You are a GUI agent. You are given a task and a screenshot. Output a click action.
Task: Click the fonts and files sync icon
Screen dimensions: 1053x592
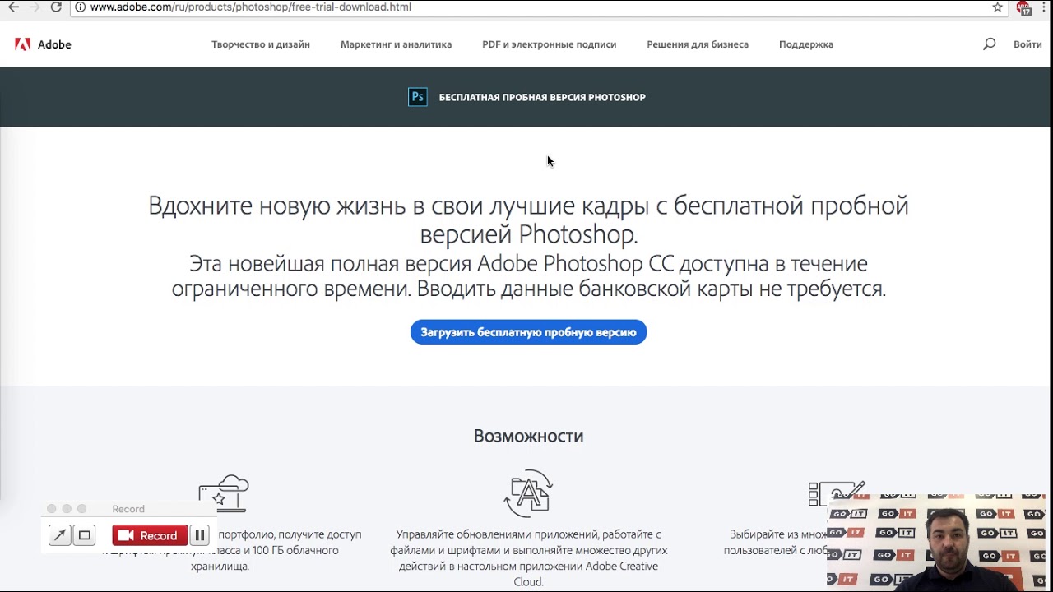(528, 493)
